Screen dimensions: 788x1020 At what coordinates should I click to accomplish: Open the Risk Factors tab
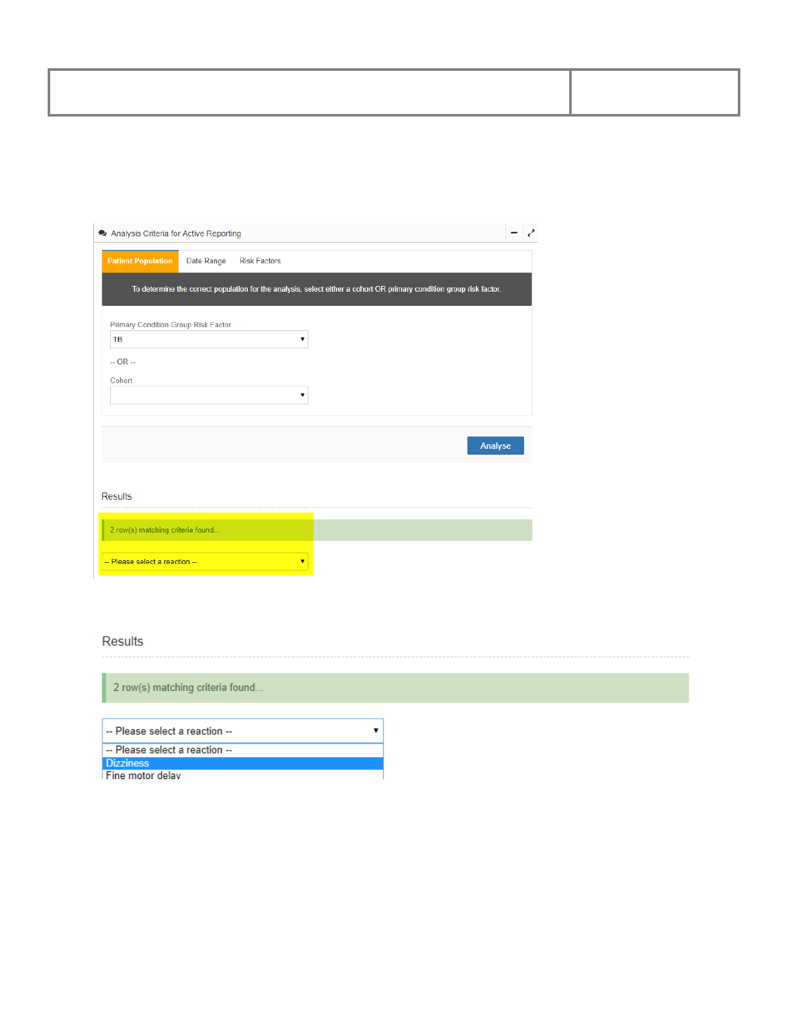tap(260, 261)
